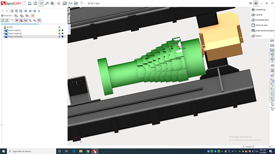
Task: Expand the Rotary roughing tree node
Action: point(4,30)
